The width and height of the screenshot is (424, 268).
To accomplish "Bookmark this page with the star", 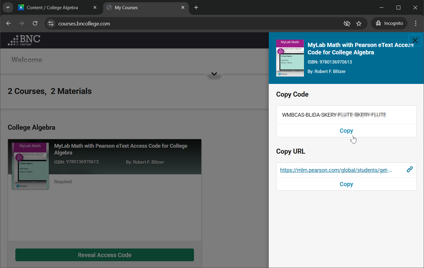I will (x=359, y=23).
